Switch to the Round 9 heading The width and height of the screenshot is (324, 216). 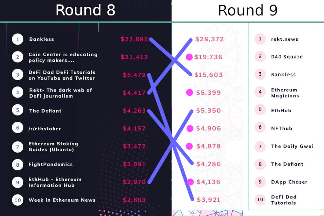click(x=248, y=10)
